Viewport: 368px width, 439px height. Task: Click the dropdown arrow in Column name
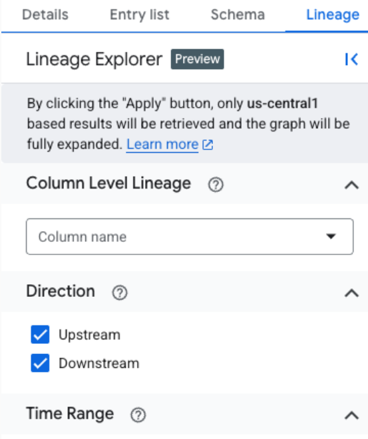point(331,236)
